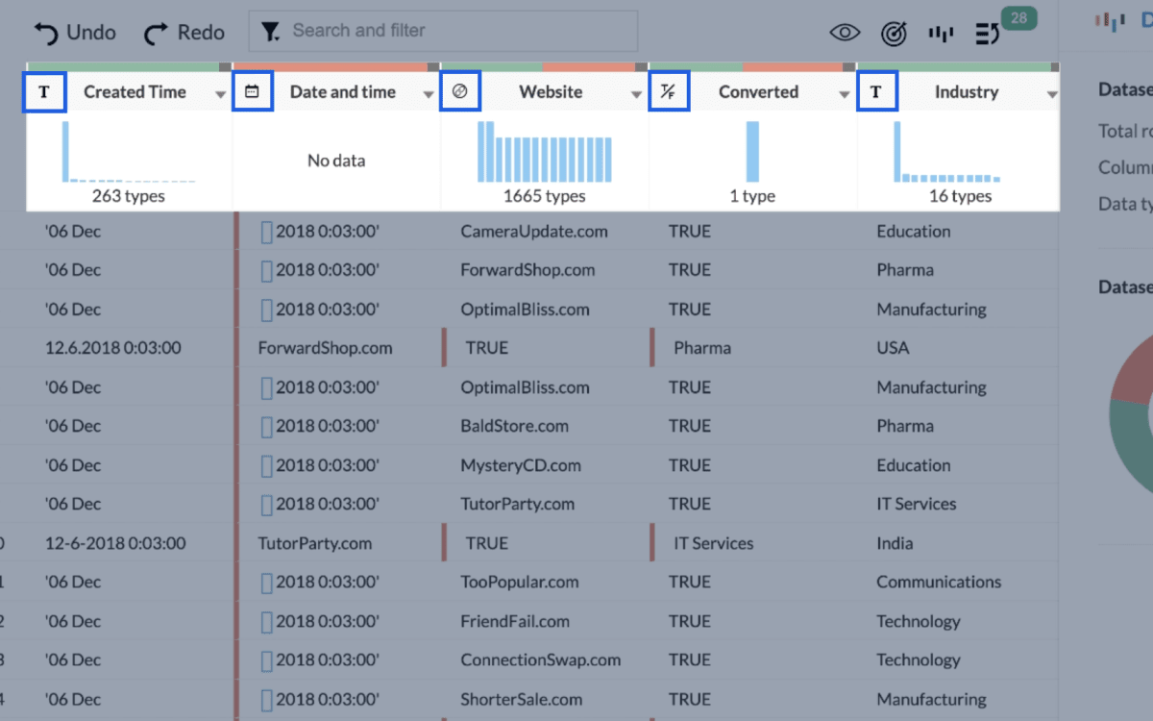The image size is (1153, 721).
Task: Open the ruleset icon with badge 28
Action: coord(988,34)
